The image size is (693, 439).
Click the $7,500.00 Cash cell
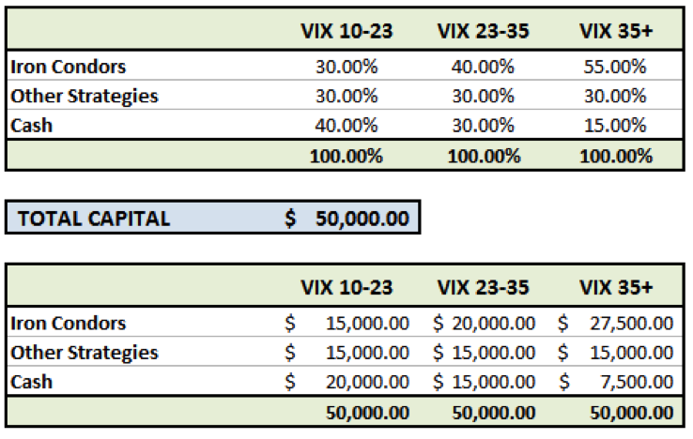(x=616, y=382)
